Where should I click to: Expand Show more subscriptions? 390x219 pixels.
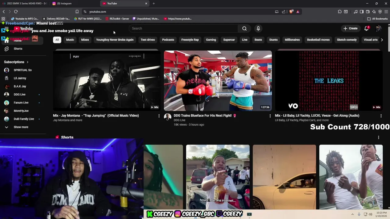[x=21, y=127]
